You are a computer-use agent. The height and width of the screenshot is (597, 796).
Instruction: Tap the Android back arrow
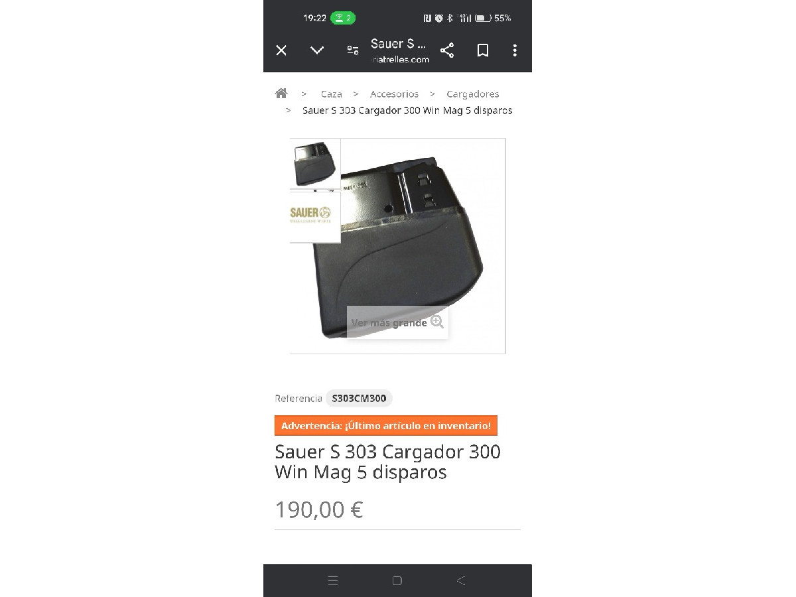pyautogui.click(x=461, y=580)
